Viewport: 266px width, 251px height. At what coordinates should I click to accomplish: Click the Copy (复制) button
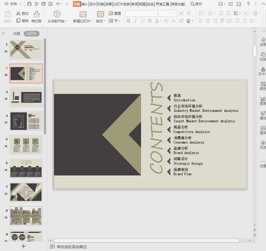[22, 21]
